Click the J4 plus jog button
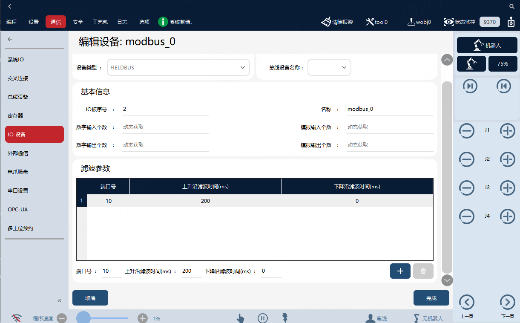This screenshot has height=323, width=520. coord(507,216)
